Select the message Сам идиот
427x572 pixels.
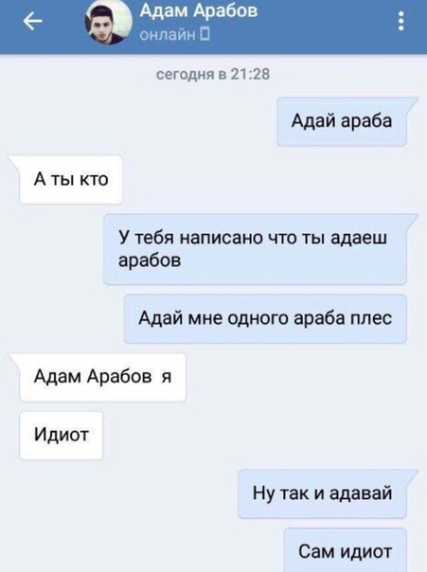(x=345, y=550)
